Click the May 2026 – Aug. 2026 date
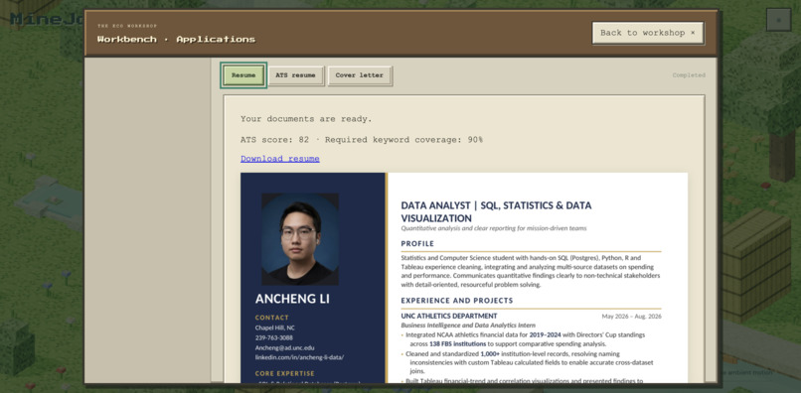The height and width of the screenshot is (393, 801). [x=631, y=317]
